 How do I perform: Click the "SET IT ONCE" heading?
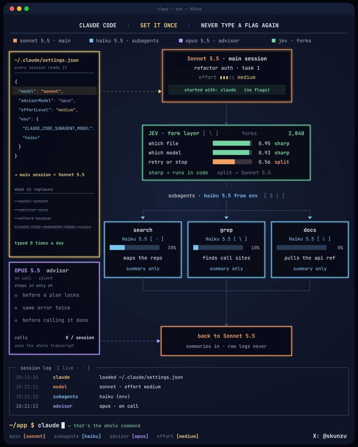[159, 25]
